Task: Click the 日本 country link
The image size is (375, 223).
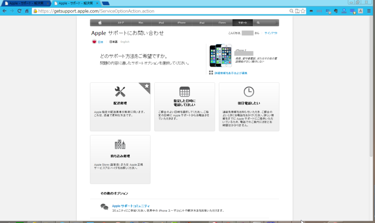Action: pos(100,42)
